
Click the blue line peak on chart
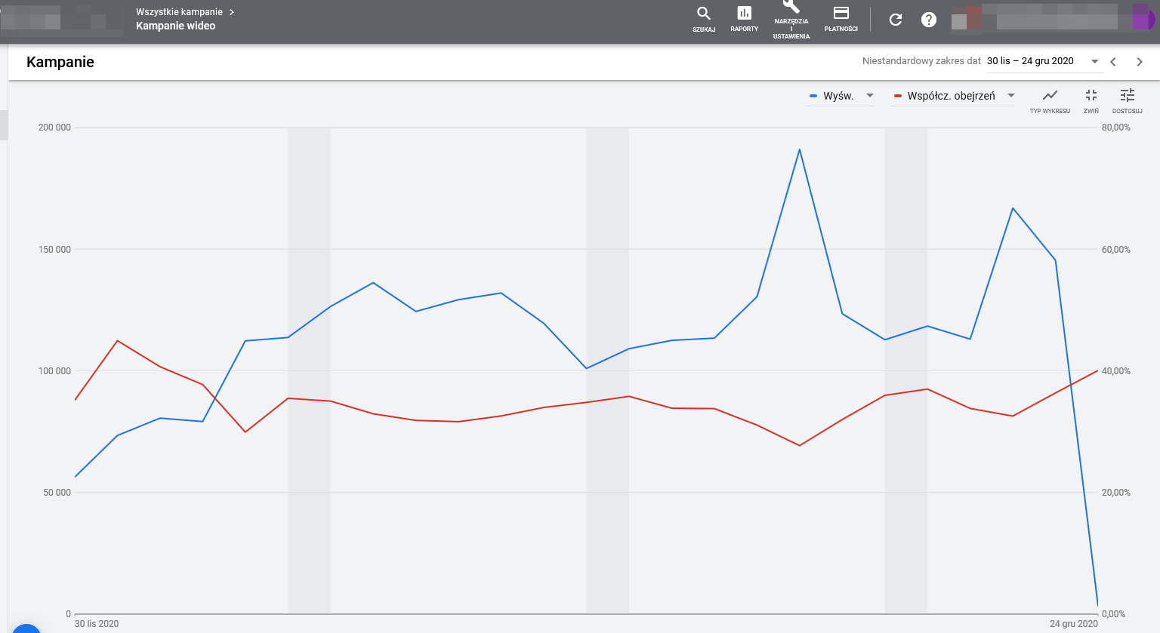(x=799, y=149)
